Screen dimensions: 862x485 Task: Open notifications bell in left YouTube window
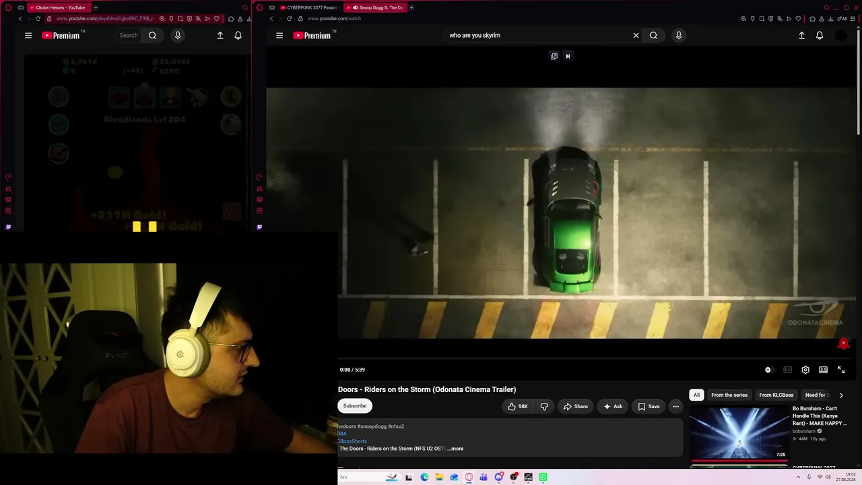[238, 36]
